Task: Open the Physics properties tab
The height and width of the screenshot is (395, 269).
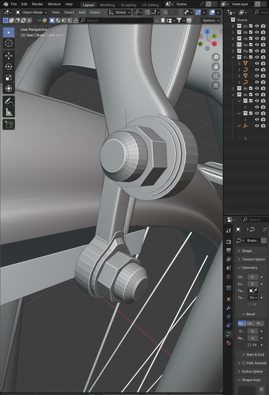Action: pyautogui.click(x=229, y=317)
